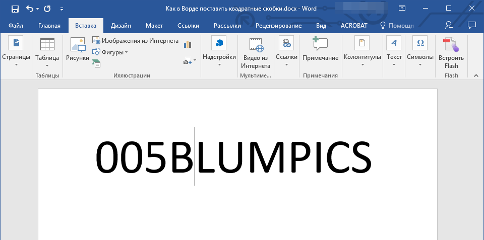
Task: Insert a SmartArt graphic icon
Action: (x=96, y=63)
